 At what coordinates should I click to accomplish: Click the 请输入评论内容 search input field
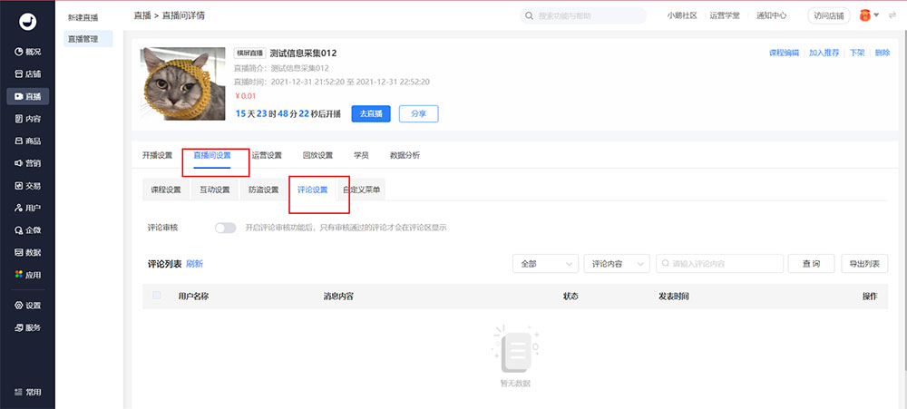click(x=720, y=263)
